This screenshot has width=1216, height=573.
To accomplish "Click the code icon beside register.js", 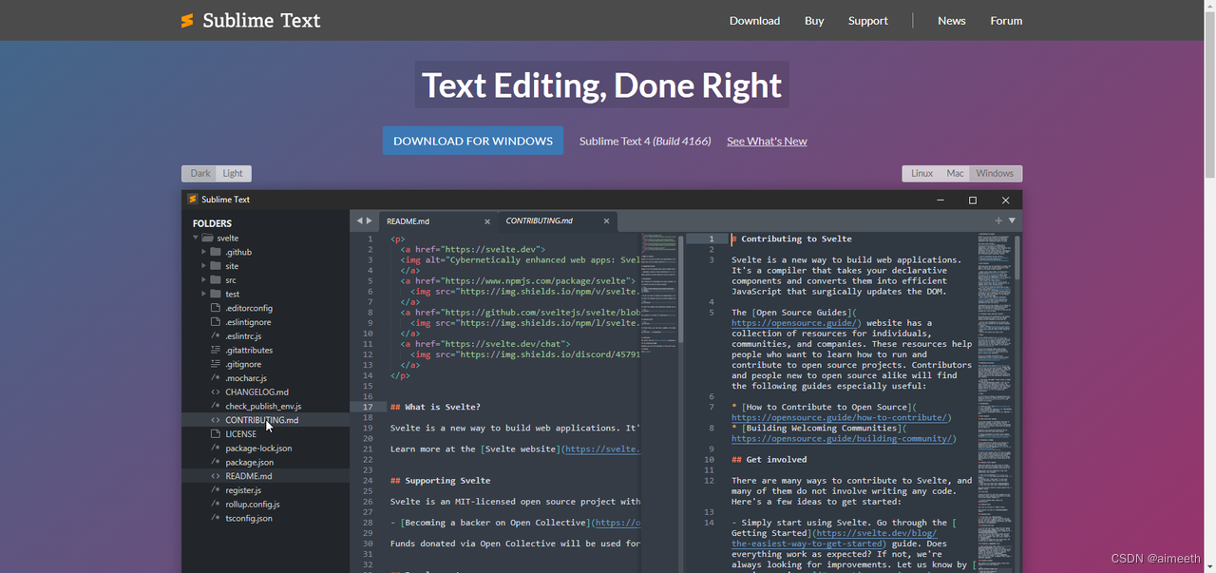I will [216, 490].
